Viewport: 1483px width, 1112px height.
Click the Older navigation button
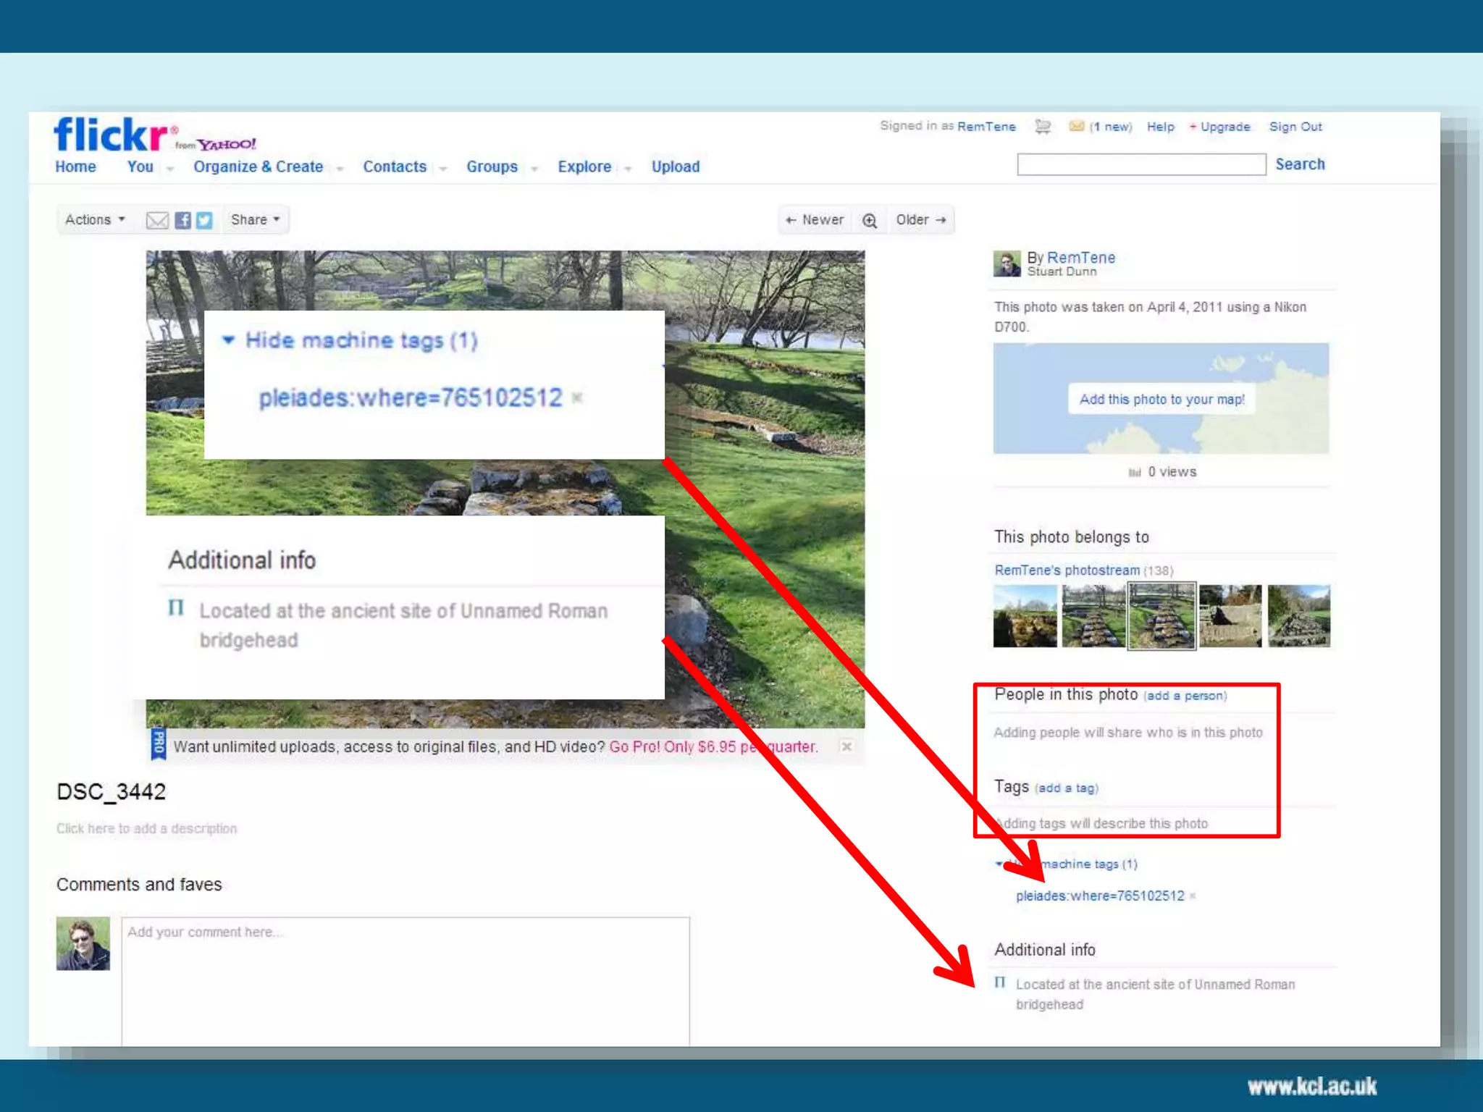pyautogui.click(x=920, y=220)
